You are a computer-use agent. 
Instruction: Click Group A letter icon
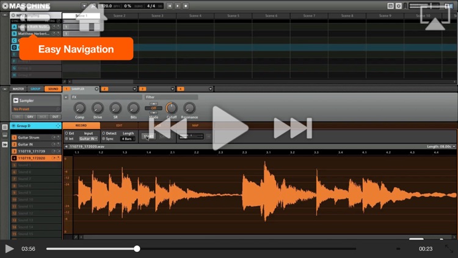pos(14,27)
